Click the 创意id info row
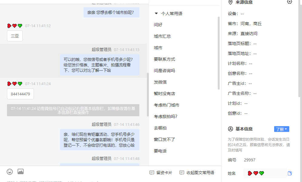Viewport: 302px width, 182px height. 238,113
